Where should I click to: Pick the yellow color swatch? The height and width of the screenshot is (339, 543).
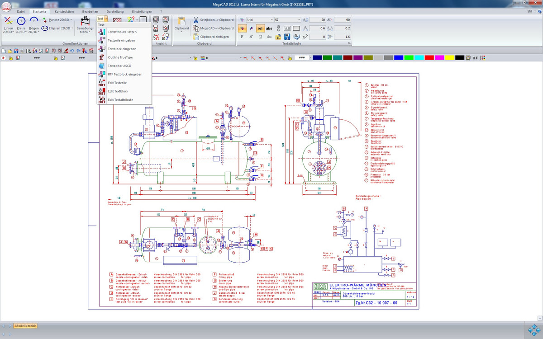449,58
